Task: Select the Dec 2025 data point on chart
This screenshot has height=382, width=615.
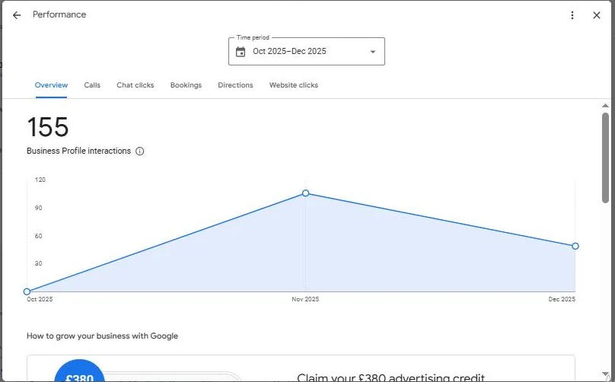Action: (575, 246)
